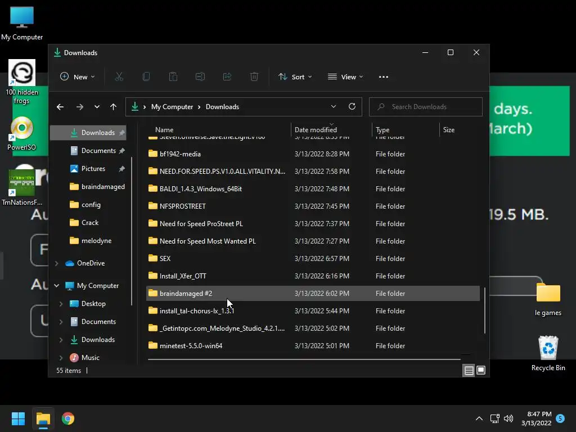Select Need for Speed Most Wanted PL
The height and width of the screenshot is (432, 576).
[x=313, y=241]
